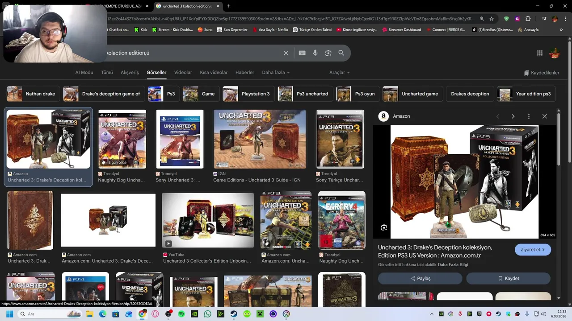Image resolution: width=572 pixels, height=321 pixels.
Task: Filter by Ps3 chip
Action: coord(164,94)
